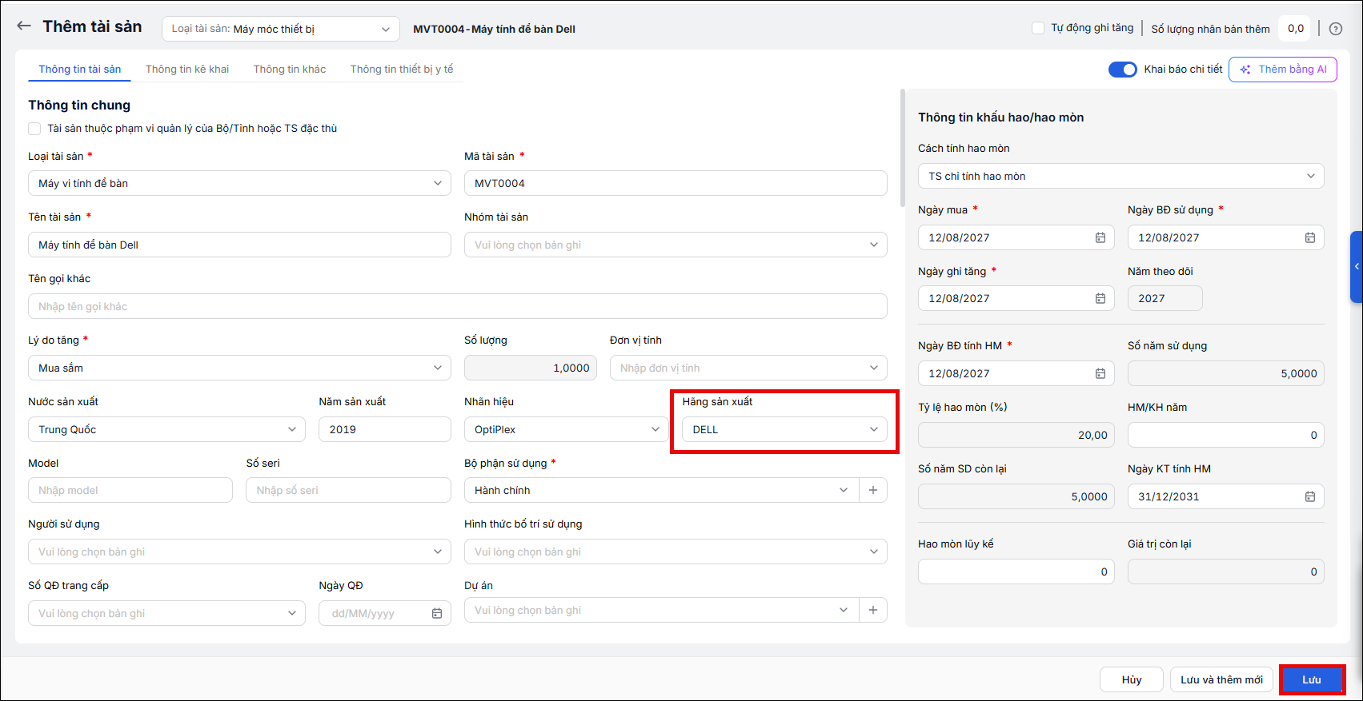The width and height of the screenshot is (1363, 701).
Task: Open Nhãn hiệu OptiPlex dropdown
Action: coord(566,429)
